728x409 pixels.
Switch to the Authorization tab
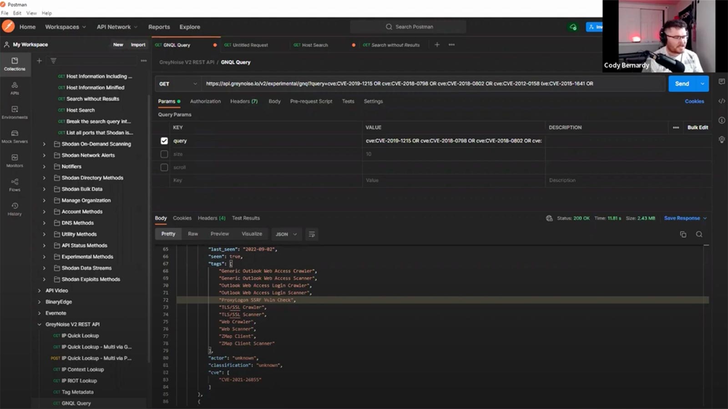(x=205, y=101)
